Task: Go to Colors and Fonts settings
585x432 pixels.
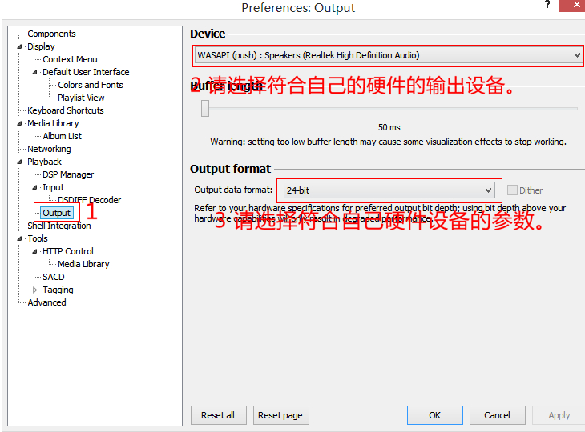Action: point(91,85)
